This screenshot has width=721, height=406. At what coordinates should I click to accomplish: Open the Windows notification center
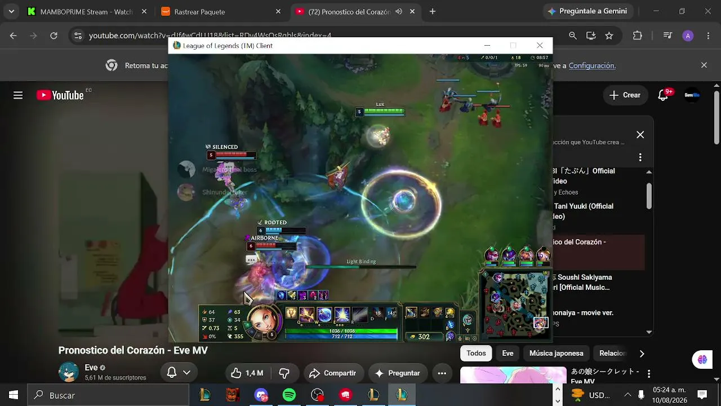702,395
